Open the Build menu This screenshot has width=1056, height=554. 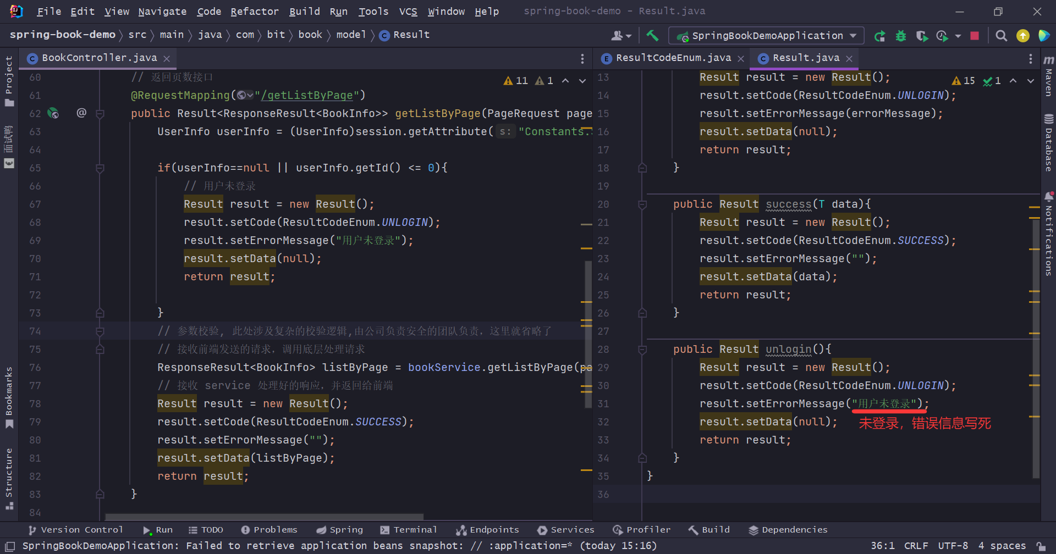pos(305,11)
